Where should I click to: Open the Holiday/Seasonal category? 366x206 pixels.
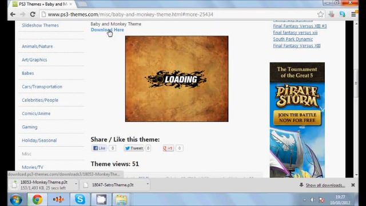[x=39, y=140]
